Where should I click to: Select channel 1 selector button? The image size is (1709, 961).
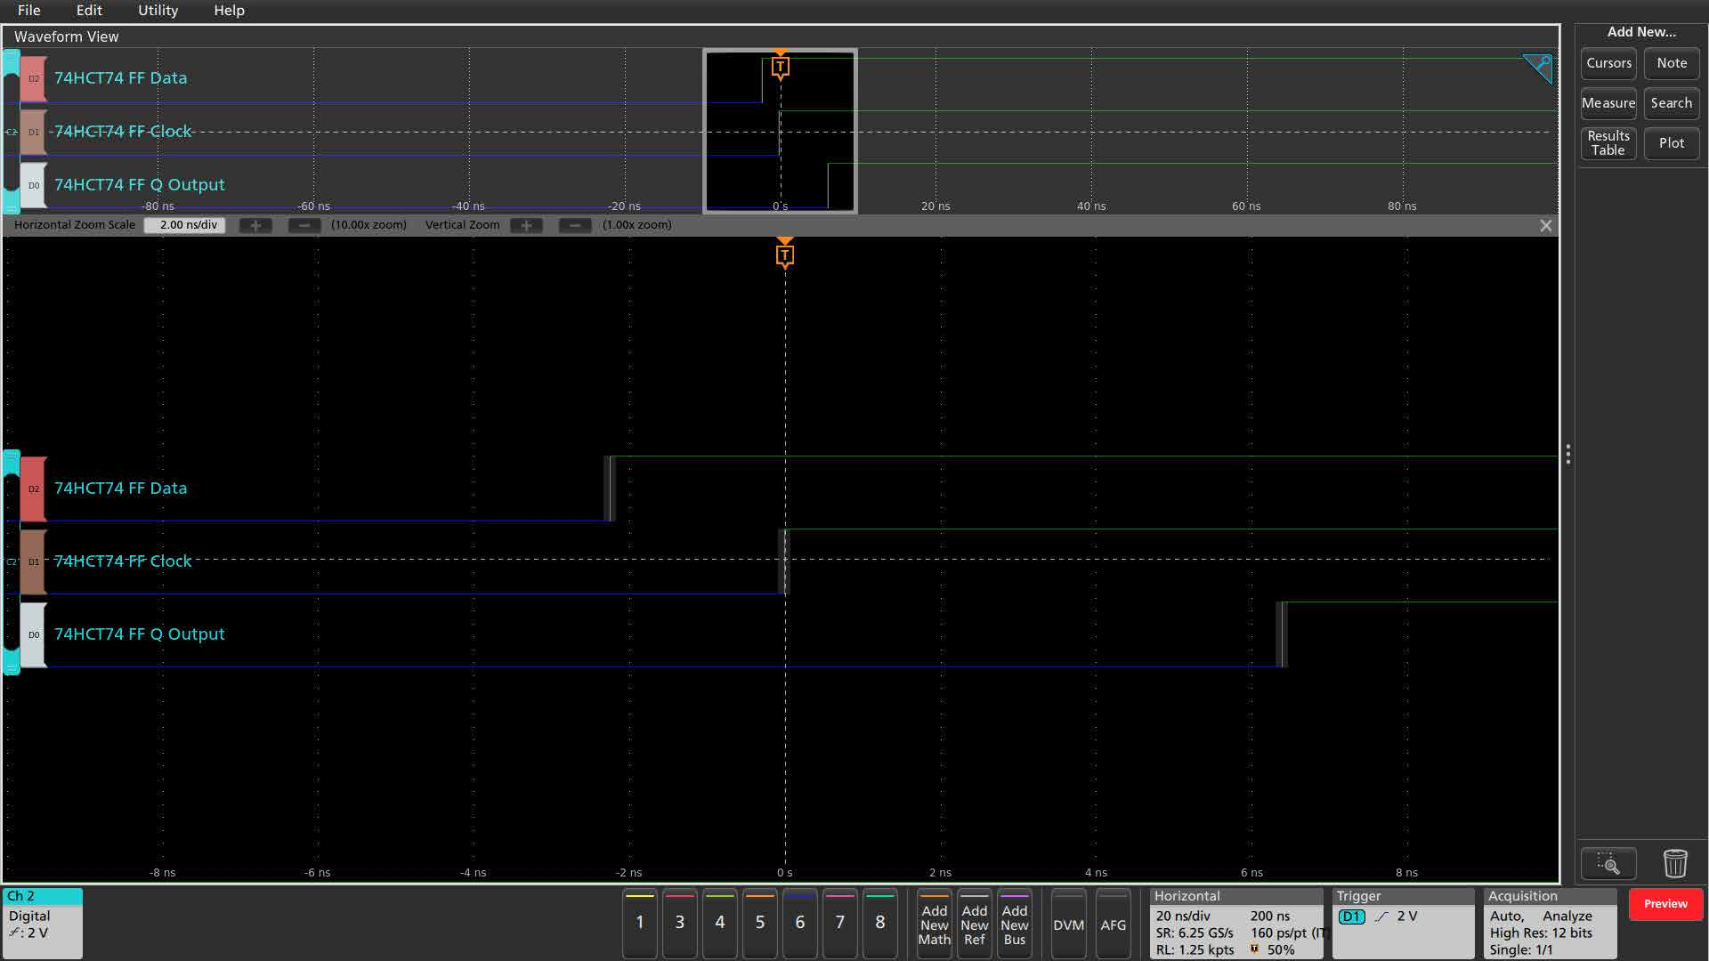[x=641, y=921]
